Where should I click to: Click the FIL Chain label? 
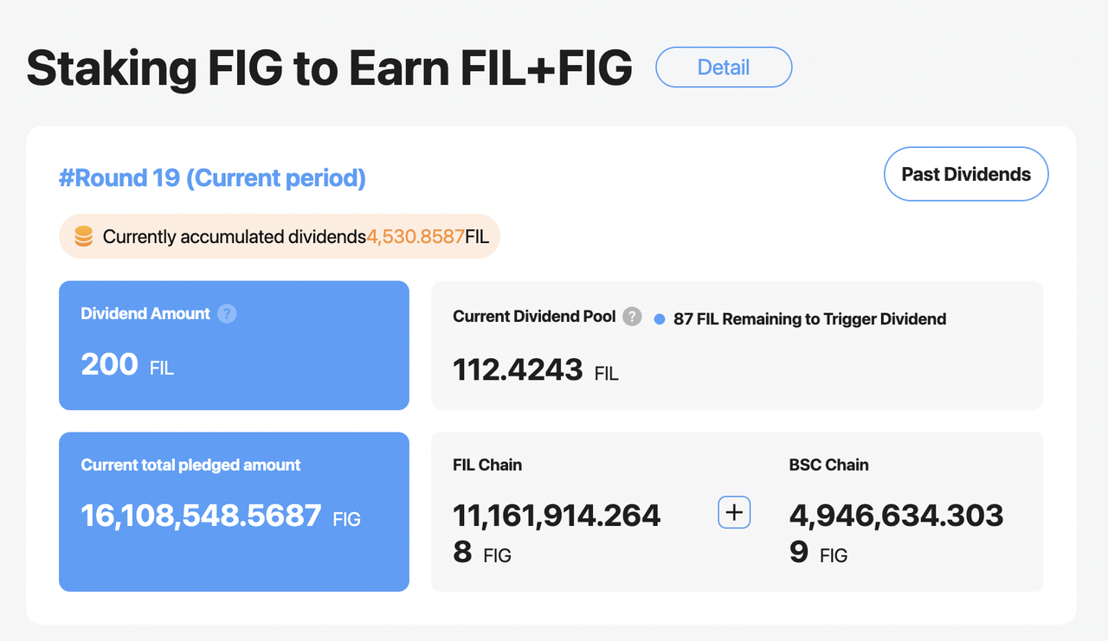[x=487, y=465]
